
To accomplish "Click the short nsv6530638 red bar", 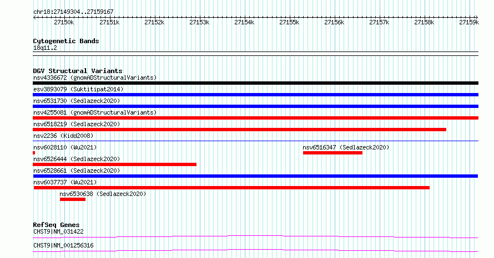I will click(73, 199).
